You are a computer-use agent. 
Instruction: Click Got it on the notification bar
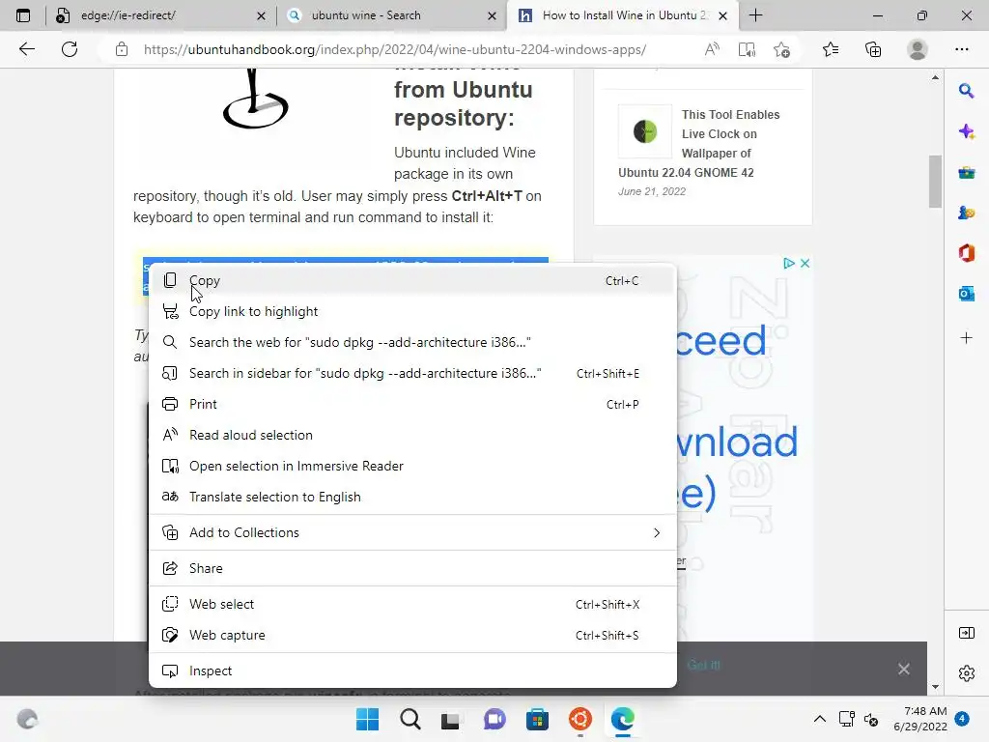pos(704,665)
